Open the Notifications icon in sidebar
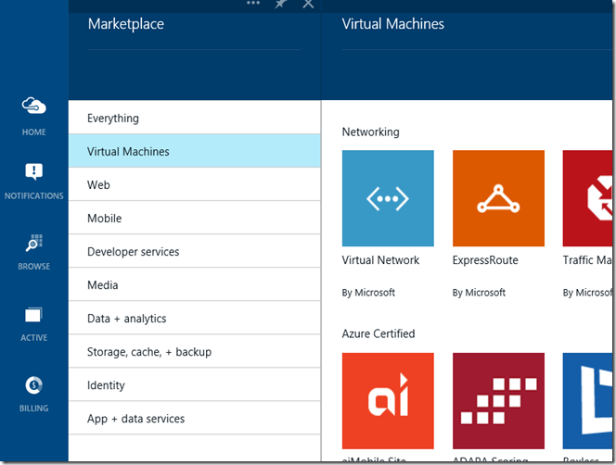This screenshot has width=616, height=465. 34,172
